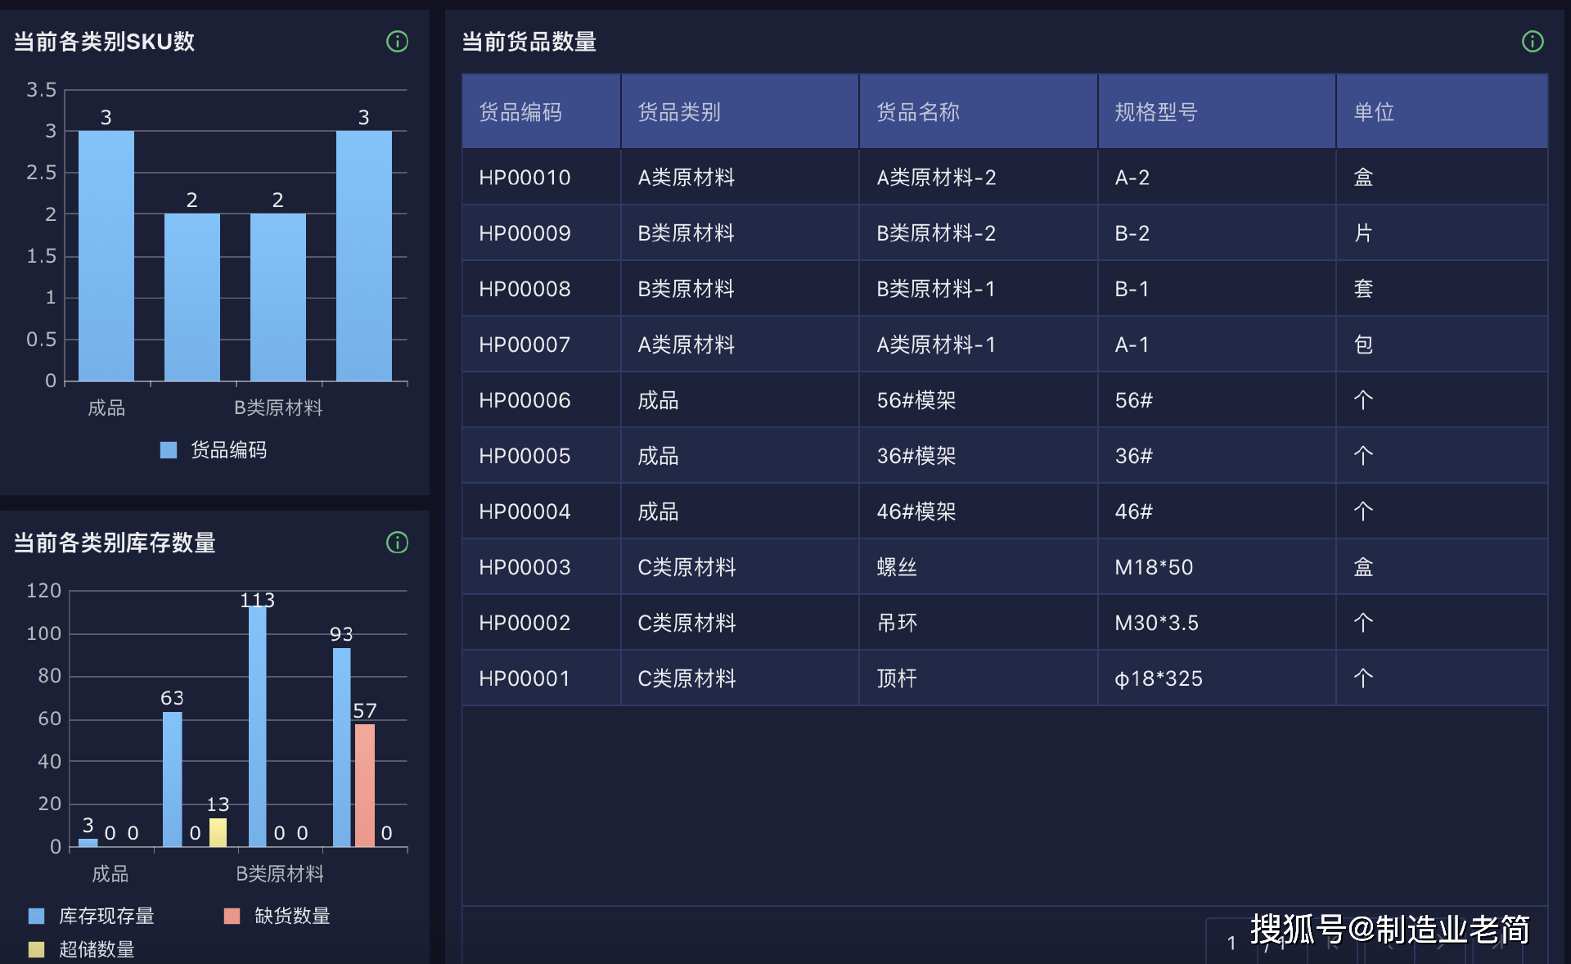Click the blue legend square next to 货品编码
1571x964 pixels.
pyautogui.click(x=168, y=449)
